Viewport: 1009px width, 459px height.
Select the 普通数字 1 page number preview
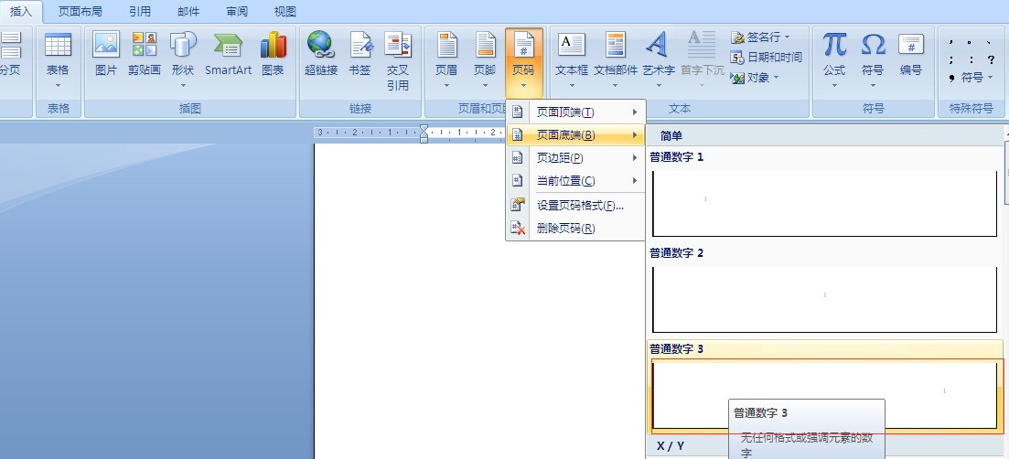click(x=823, y=202)
